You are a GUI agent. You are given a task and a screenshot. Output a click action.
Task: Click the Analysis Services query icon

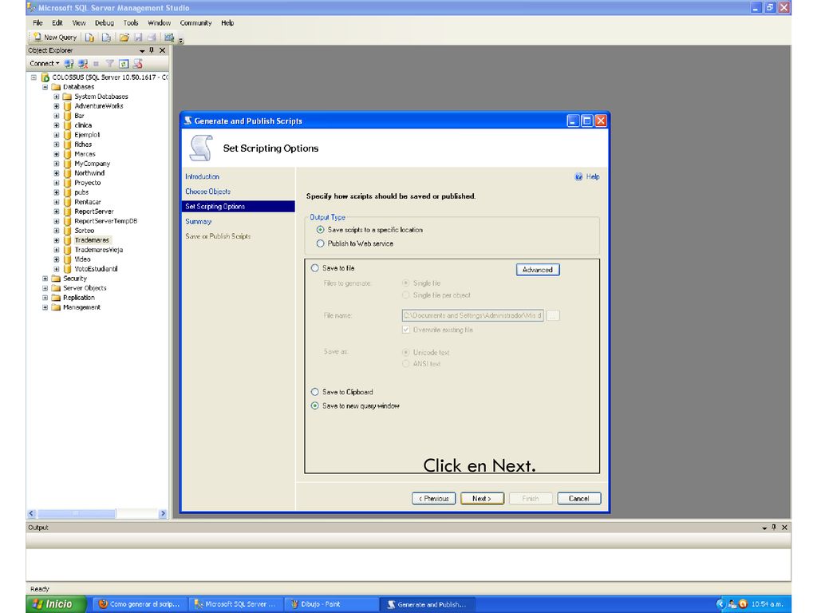pyautogui.click(x=106, y=38)
